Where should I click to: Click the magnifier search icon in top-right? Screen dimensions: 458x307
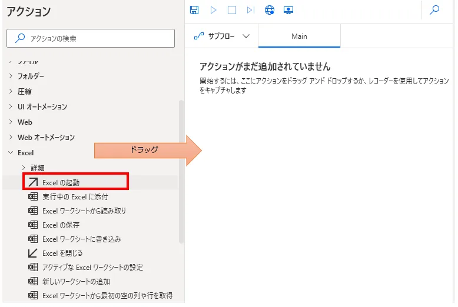pyautogui.click(x=435, y=10)
